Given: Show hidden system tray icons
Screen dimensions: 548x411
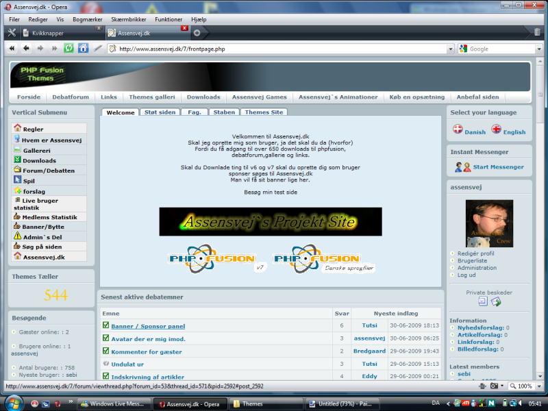Looking at the screenshot, I should pyautogui.click(x=448, y=403).
